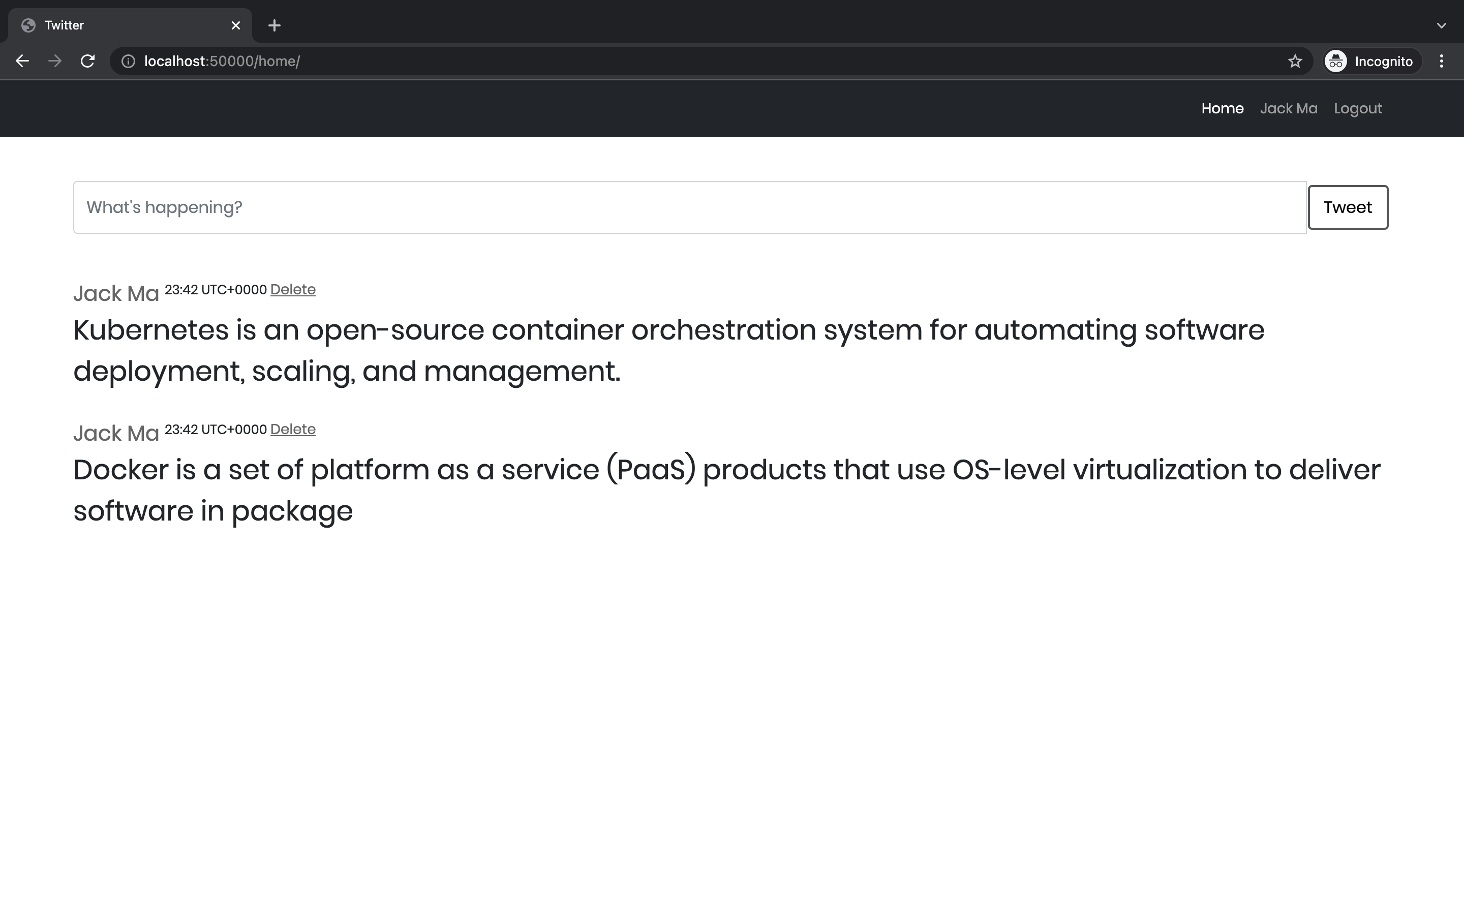Screen dimensions: 1464x915
Task: Go to Home in the navbar
Action: [1222, 108]
